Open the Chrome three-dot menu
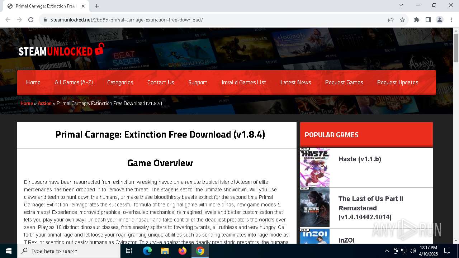459x258 pixels. (x=451, y=20)
